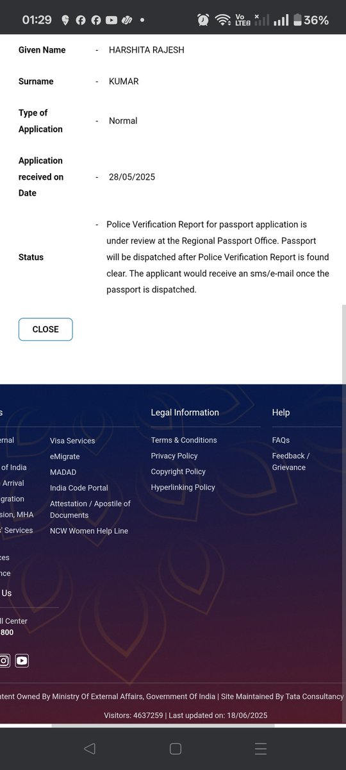The image size is (346, 770).
Task: Open the MADAD link
Action: [x=63, y=472]
